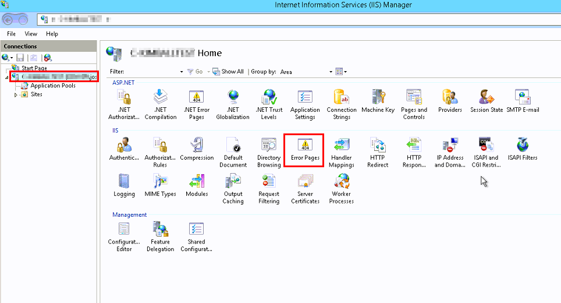Open the Group by Area dropdown
The height and width of the screenshot is (303, 561).
click(331, 72)
